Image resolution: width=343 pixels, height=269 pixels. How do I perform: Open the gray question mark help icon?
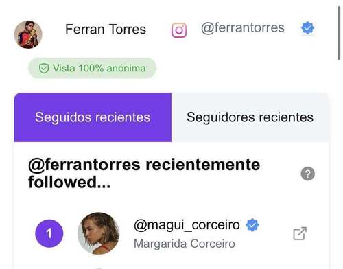(x=307, y=174)
